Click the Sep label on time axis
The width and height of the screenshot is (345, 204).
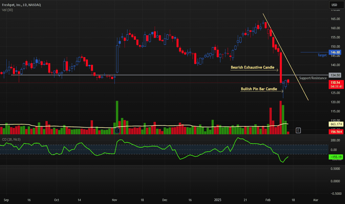point(6,200)
